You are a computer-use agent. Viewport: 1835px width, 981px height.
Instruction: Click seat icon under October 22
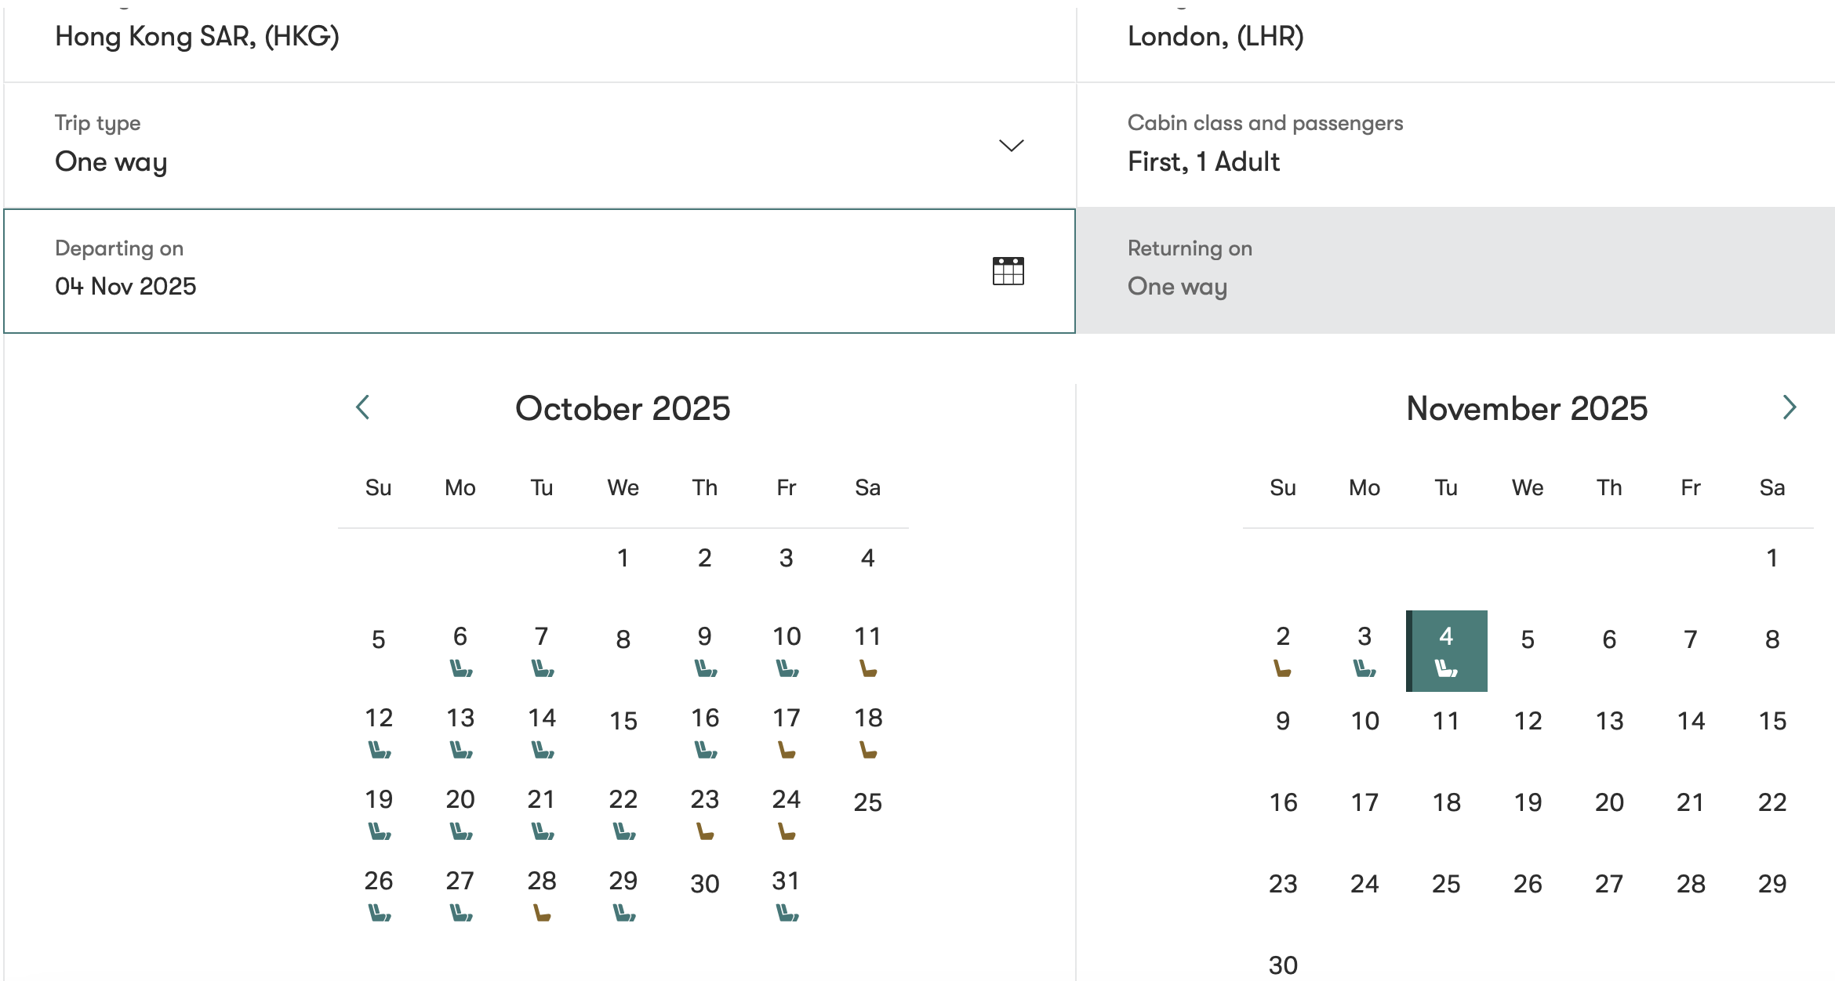[624, 831]
